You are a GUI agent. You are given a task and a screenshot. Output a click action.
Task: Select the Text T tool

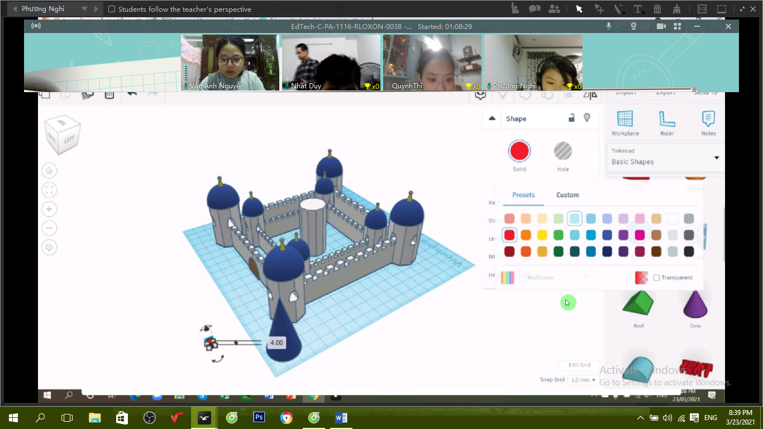[638, 9]
